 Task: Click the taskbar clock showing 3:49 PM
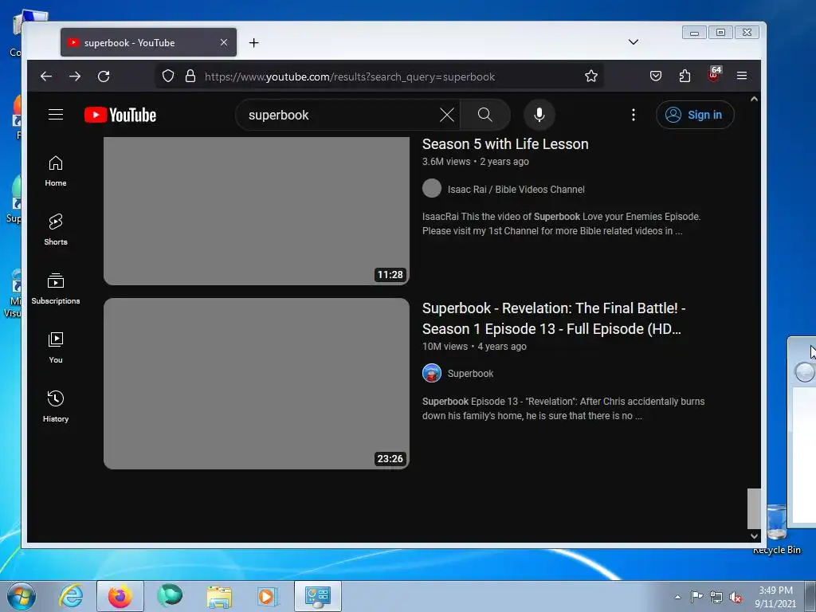[775, 597]
